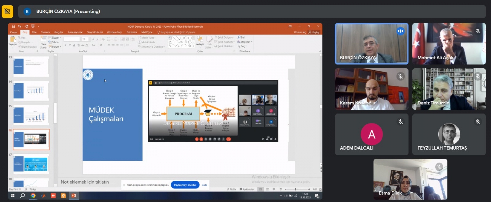Image resolution: width=491 pixels, height=202 pixels.
Task: Open Slide Sorter view from status bar
Action: click(x=267, y=189)
